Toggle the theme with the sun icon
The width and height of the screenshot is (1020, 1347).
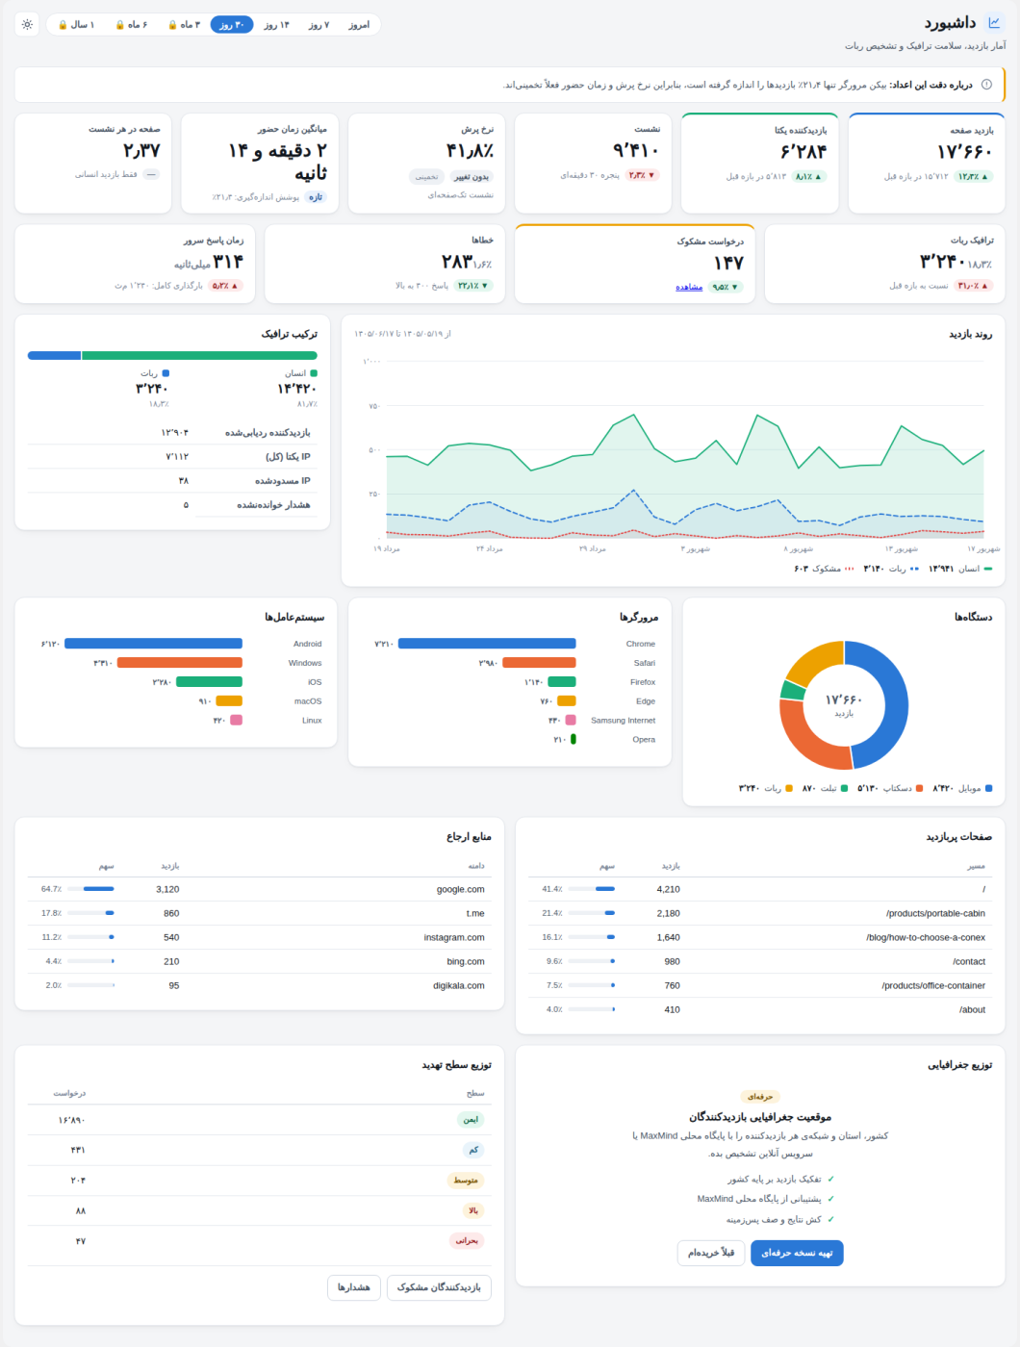point(27,25)
